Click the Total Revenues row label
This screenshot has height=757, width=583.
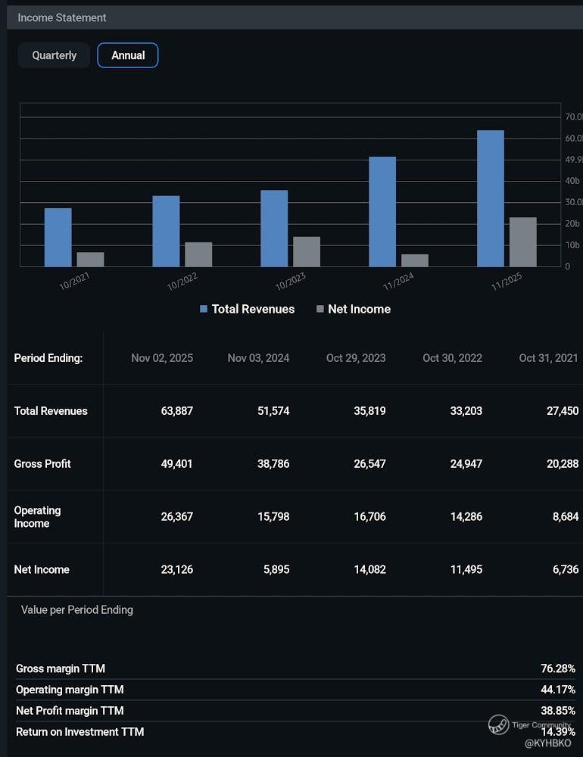click(x=51, y=411)
